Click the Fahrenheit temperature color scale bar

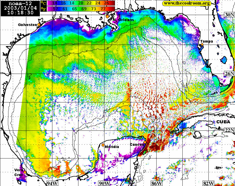coord(81,9)
